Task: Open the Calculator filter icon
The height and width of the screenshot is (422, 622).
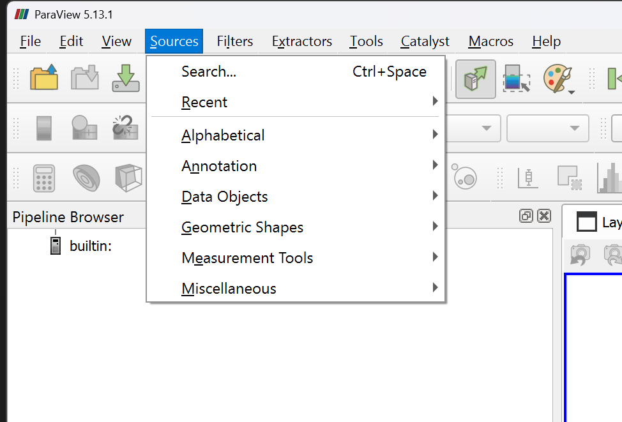Action: pyautogui.click(x=44, y=178)
